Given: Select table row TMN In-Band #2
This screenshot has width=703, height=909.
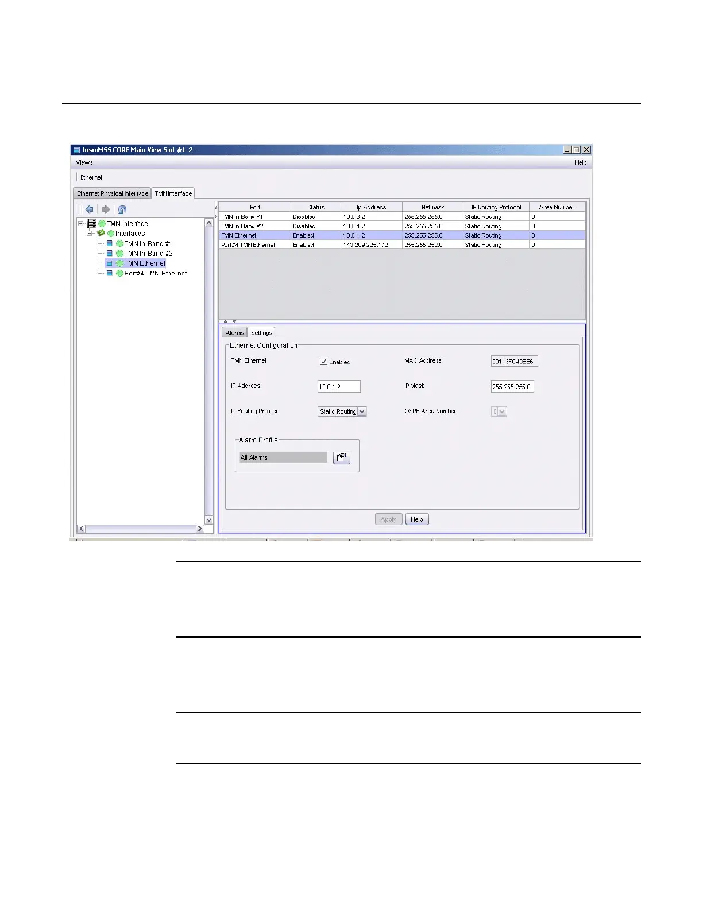Looking at the screenshot, I should click(x=402, y=226).
